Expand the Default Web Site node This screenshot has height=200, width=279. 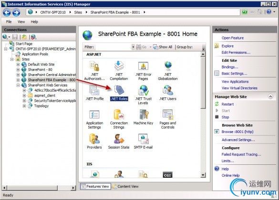(18, 65)
